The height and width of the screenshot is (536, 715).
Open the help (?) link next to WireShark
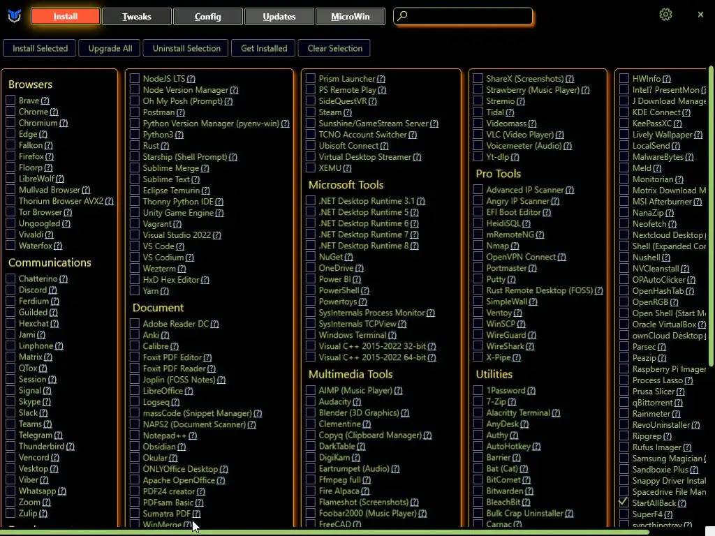(530, 346)
